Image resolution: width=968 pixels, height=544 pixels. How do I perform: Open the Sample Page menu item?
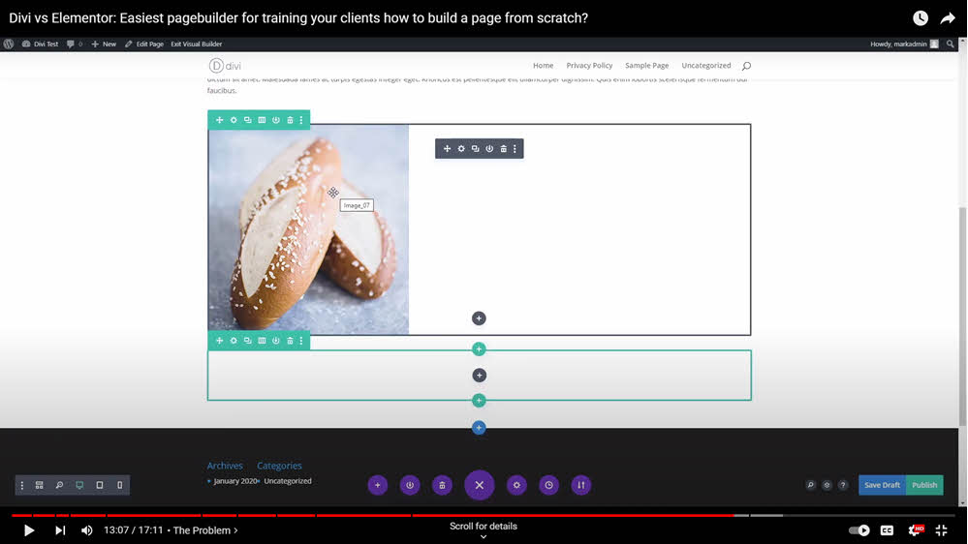pyautogui.click(x=646, y=66)
